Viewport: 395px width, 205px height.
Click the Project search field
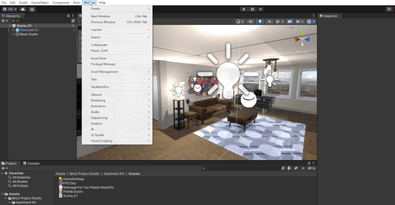(x=241, y=168)
